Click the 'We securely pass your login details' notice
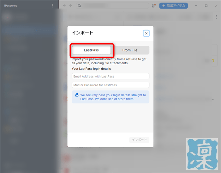Image resolution: width=221 pixels, height=173 pixels. [x=110, y=97]
